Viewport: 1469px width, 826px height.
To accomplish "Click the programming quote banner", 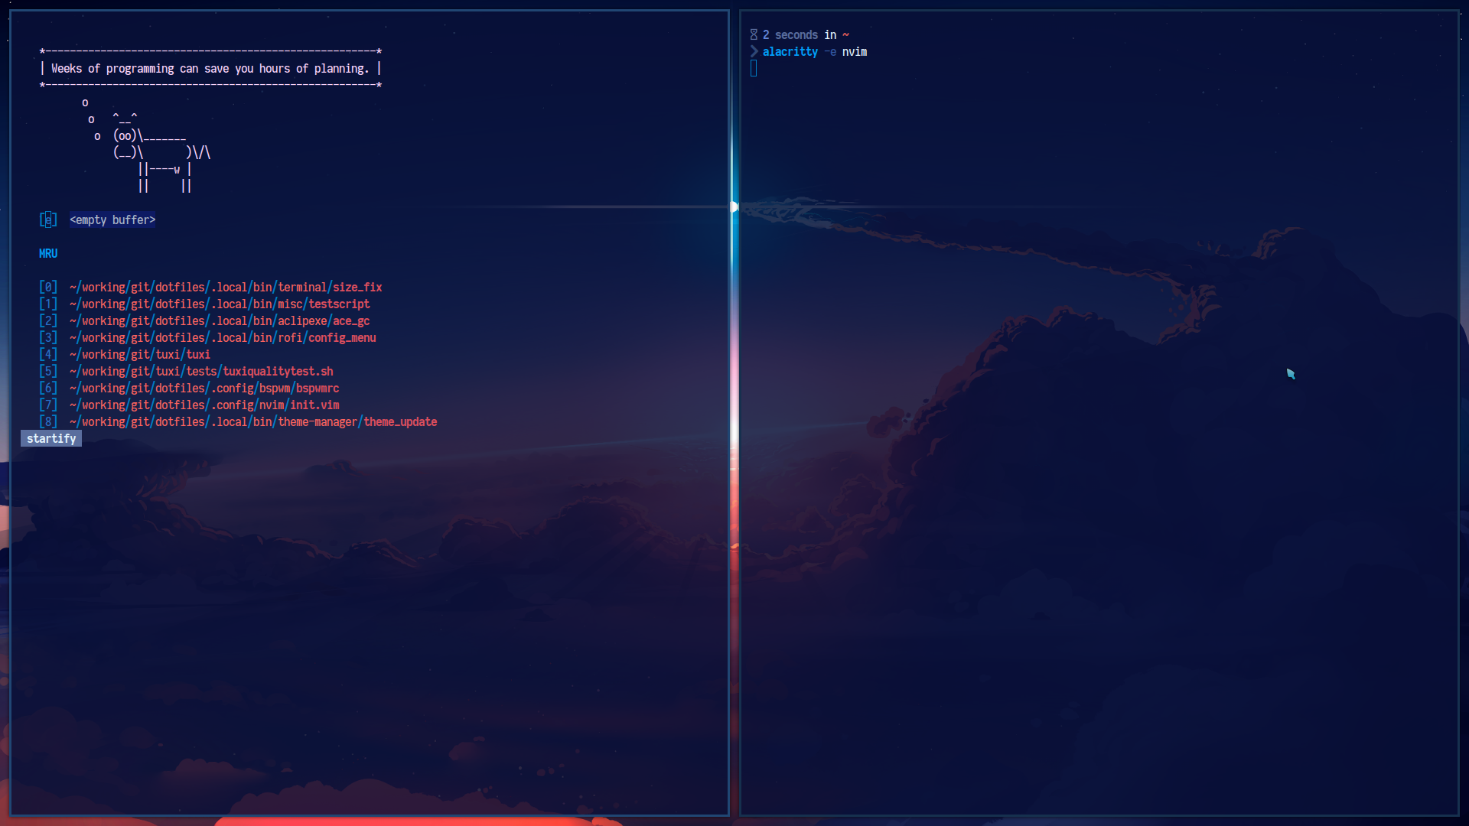I will coord(210,68).
